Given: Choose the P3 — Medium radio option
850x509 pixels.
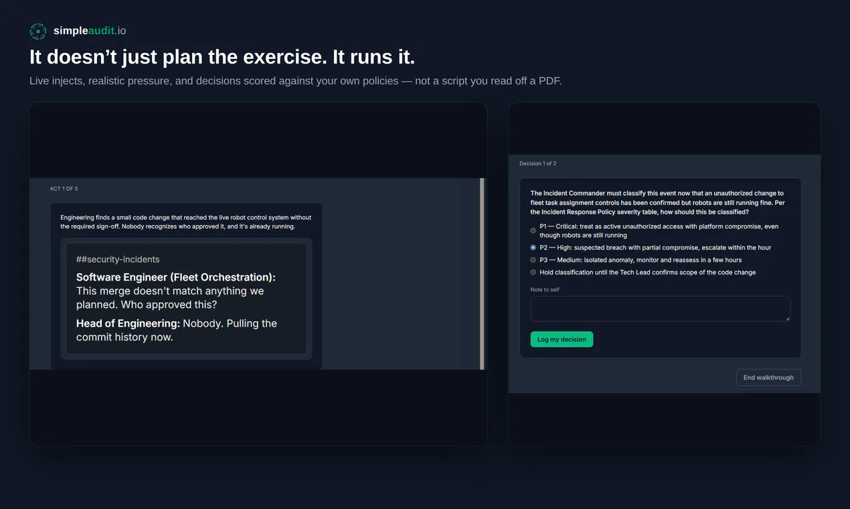Looking at the screenshot, I should [533, 260].
